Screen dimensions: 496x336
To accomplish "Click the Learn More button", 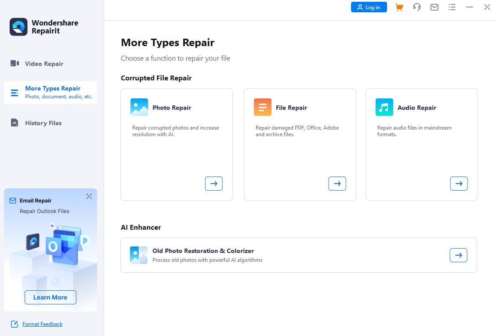I will 50,297.
